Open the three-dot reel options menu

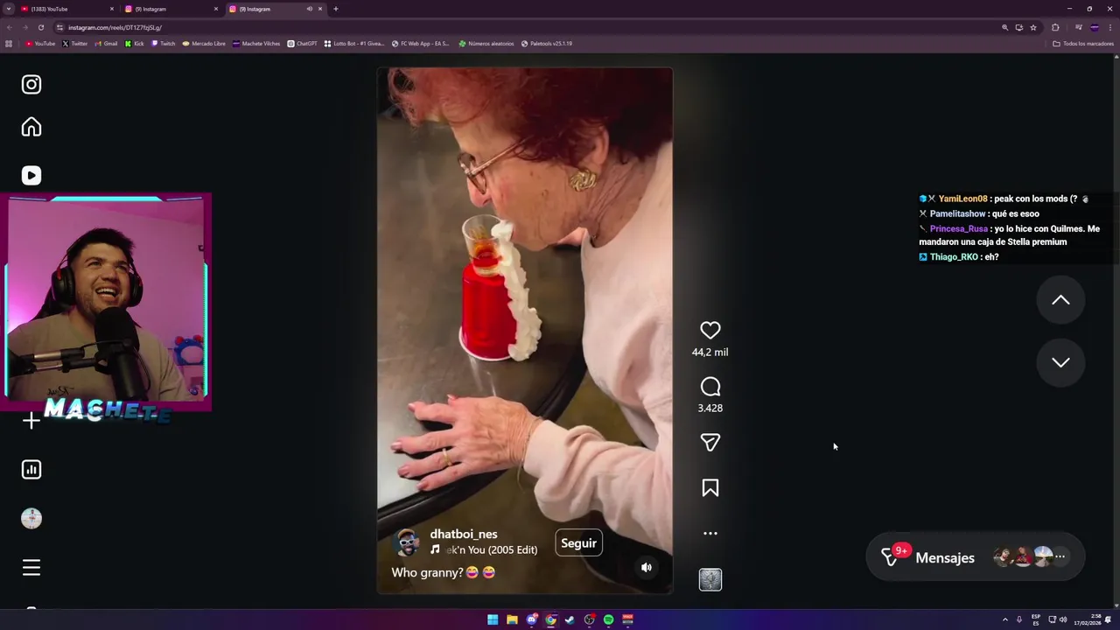coord(710,533)
